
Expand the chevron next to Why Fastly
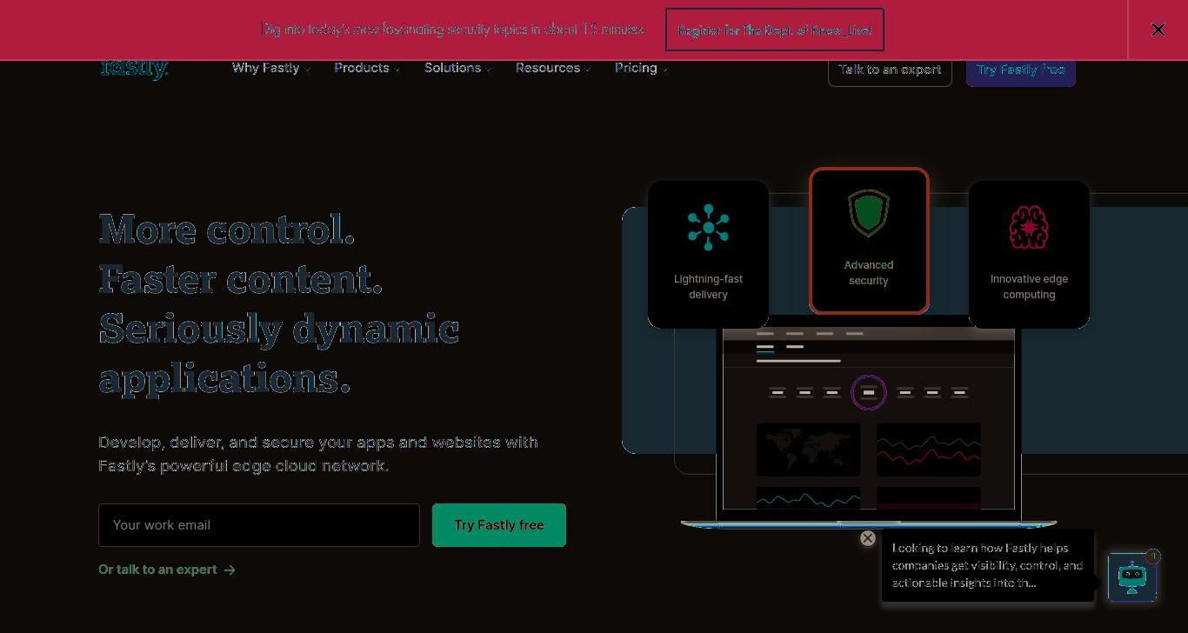coord(307,70)
